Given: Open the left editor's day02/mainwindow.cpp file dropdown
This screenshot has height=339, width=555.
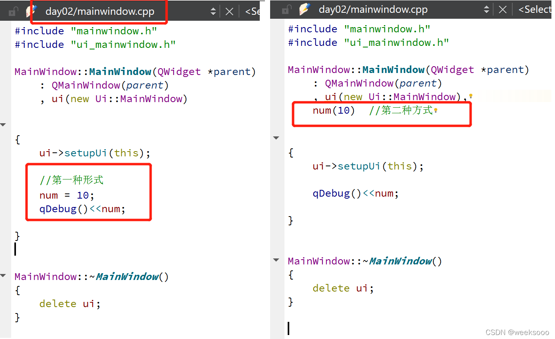Looking at the screenshot, I should click(100, 11).
